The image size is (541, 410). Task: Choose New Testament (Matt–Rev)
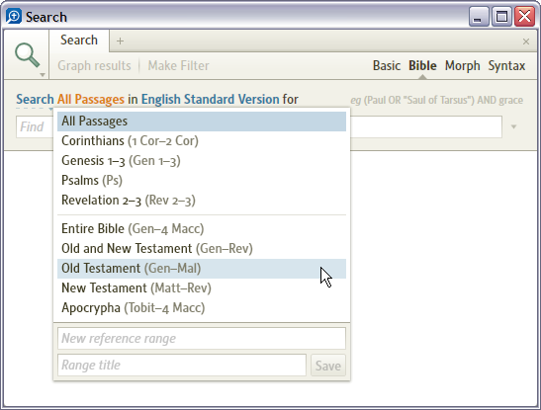(202, 288)
